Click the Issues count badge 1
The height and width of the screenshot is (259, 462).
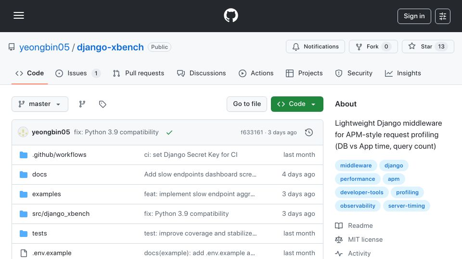click(x=96, y=73)
